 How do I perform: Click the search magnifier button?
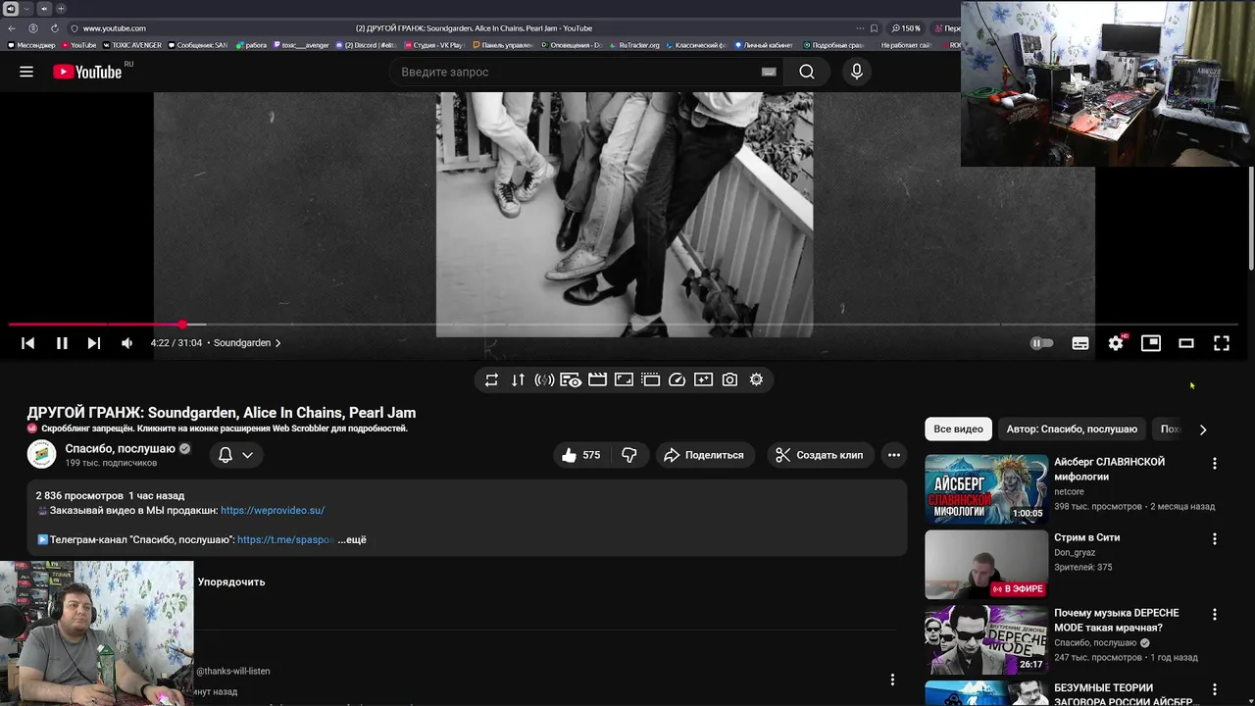pyautogui.click(x=807, y=72)
